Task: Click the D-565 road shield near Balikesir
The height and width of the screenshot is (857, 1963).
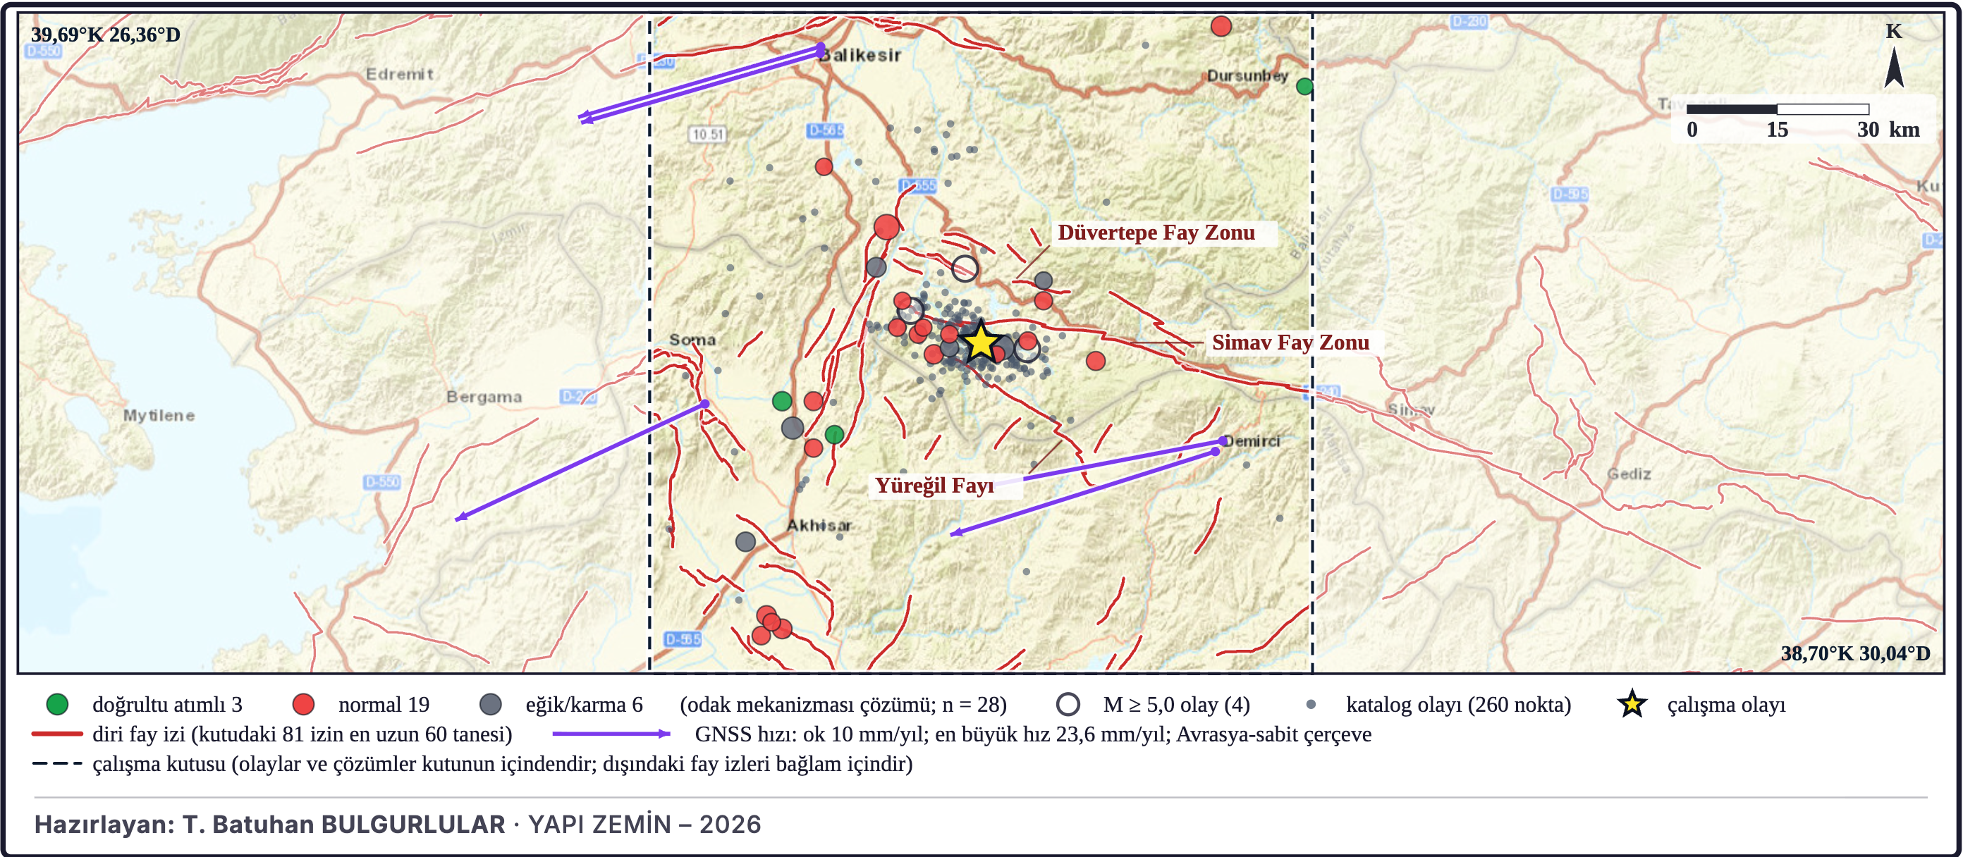Action: click(x=825, y=130)
